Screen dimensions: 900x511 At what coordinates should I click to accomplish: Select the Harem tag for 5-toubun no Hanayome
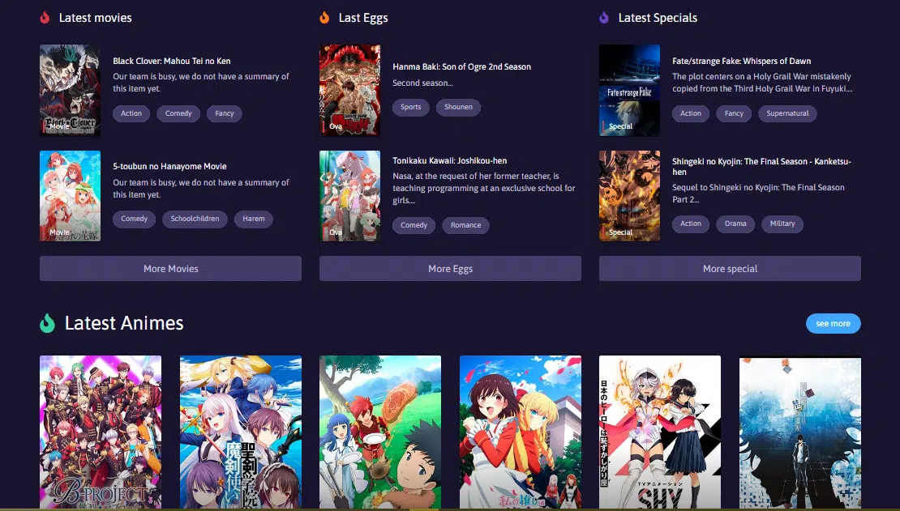253,219
